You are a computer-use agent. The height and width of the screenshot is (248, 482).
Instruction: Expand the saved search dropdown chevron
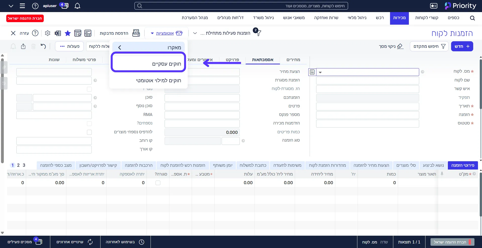coord(195,33)
